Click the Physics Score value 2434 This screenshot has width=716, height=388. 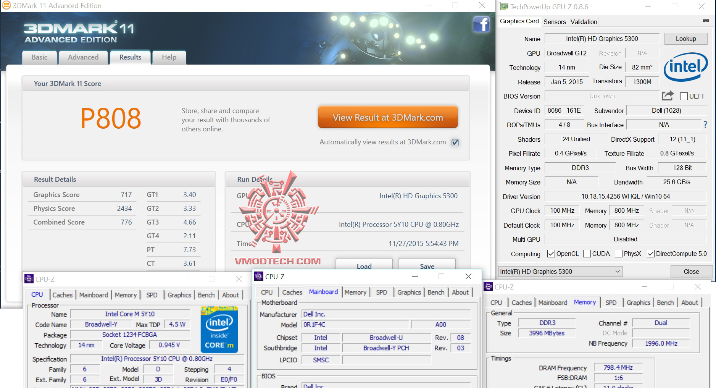(124, 209)
